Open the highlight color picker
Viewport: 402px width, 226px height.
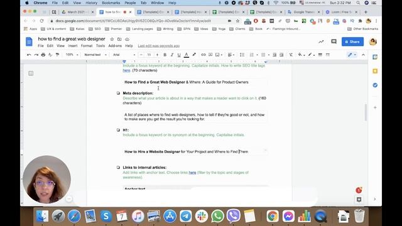click(194, 55)
